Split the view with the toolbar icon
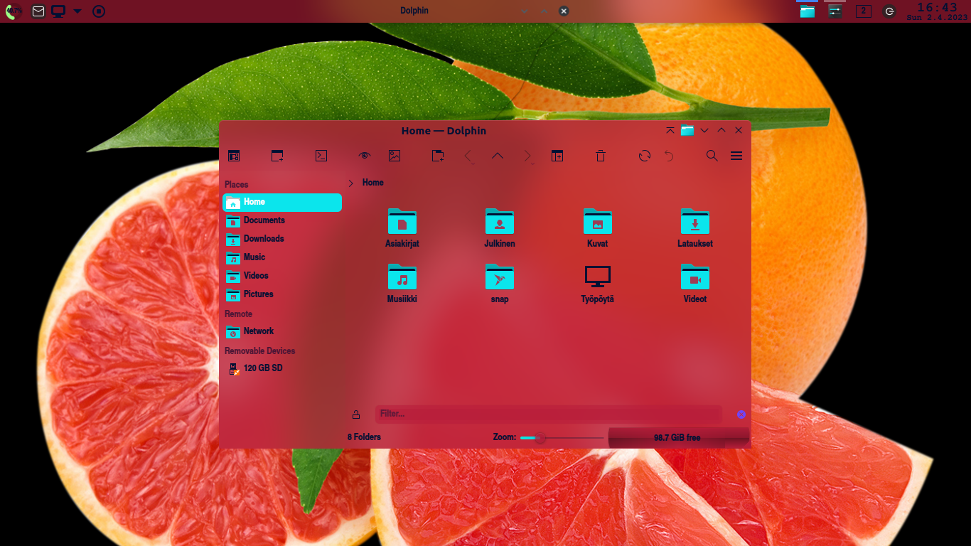 coord(557,156)
